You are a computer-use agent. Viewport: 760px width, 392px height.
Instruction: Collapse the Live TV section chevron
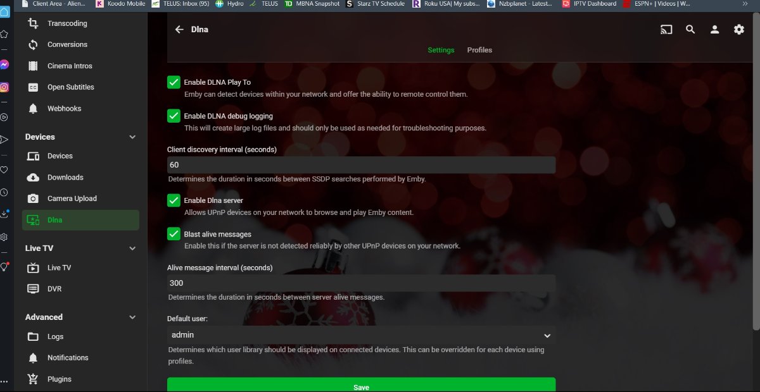point(132,248)
